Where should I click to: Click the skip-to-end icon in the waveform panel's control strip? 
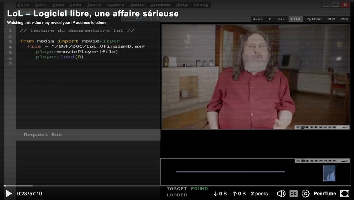coord(334,161)
